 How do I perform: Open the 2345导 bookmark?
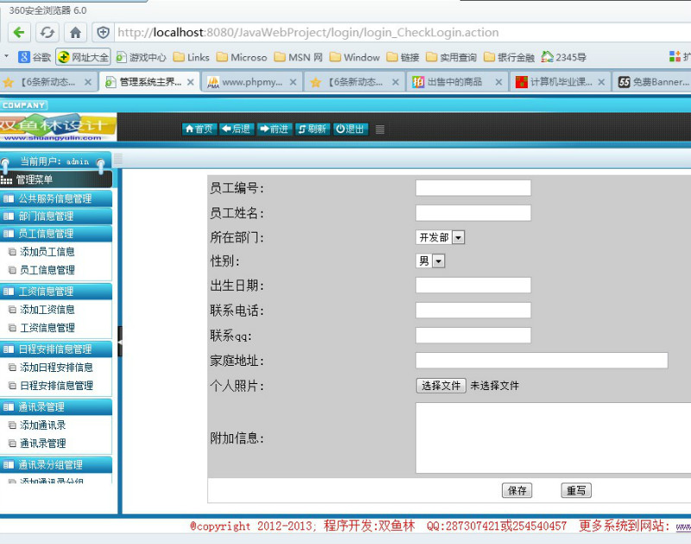(x=564, y=57)
